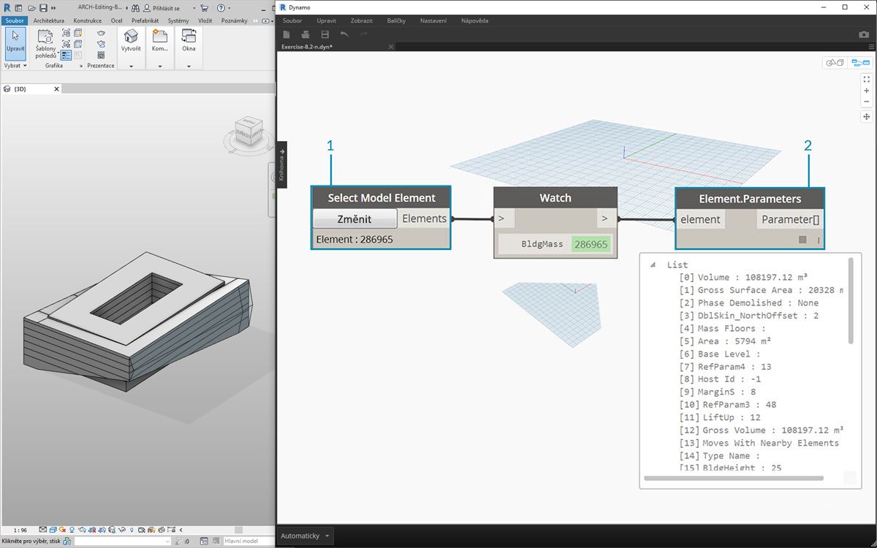Click the Změnit button on the Select Model Element node
877x548 pixels.
(x=354, y=218)
